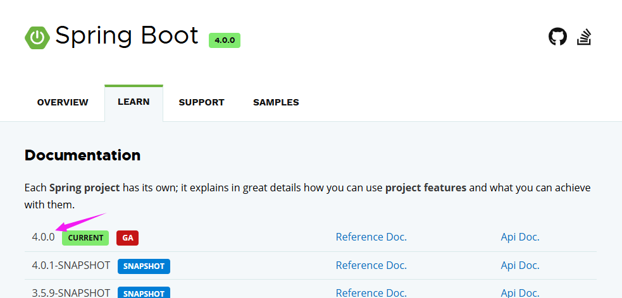Viewport: 622px width, 298px height.
Task: Click the 4.0.0 version badge beside title
Action: point(225,40)
